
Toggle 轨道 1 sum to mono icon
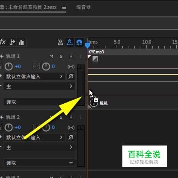(71, 67)
